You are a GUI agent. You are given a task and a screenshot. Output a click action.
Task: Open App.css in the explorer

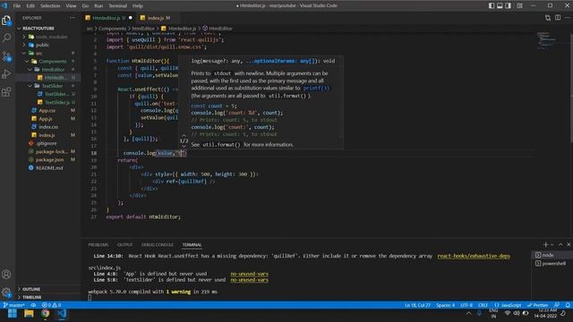(47, 110)
